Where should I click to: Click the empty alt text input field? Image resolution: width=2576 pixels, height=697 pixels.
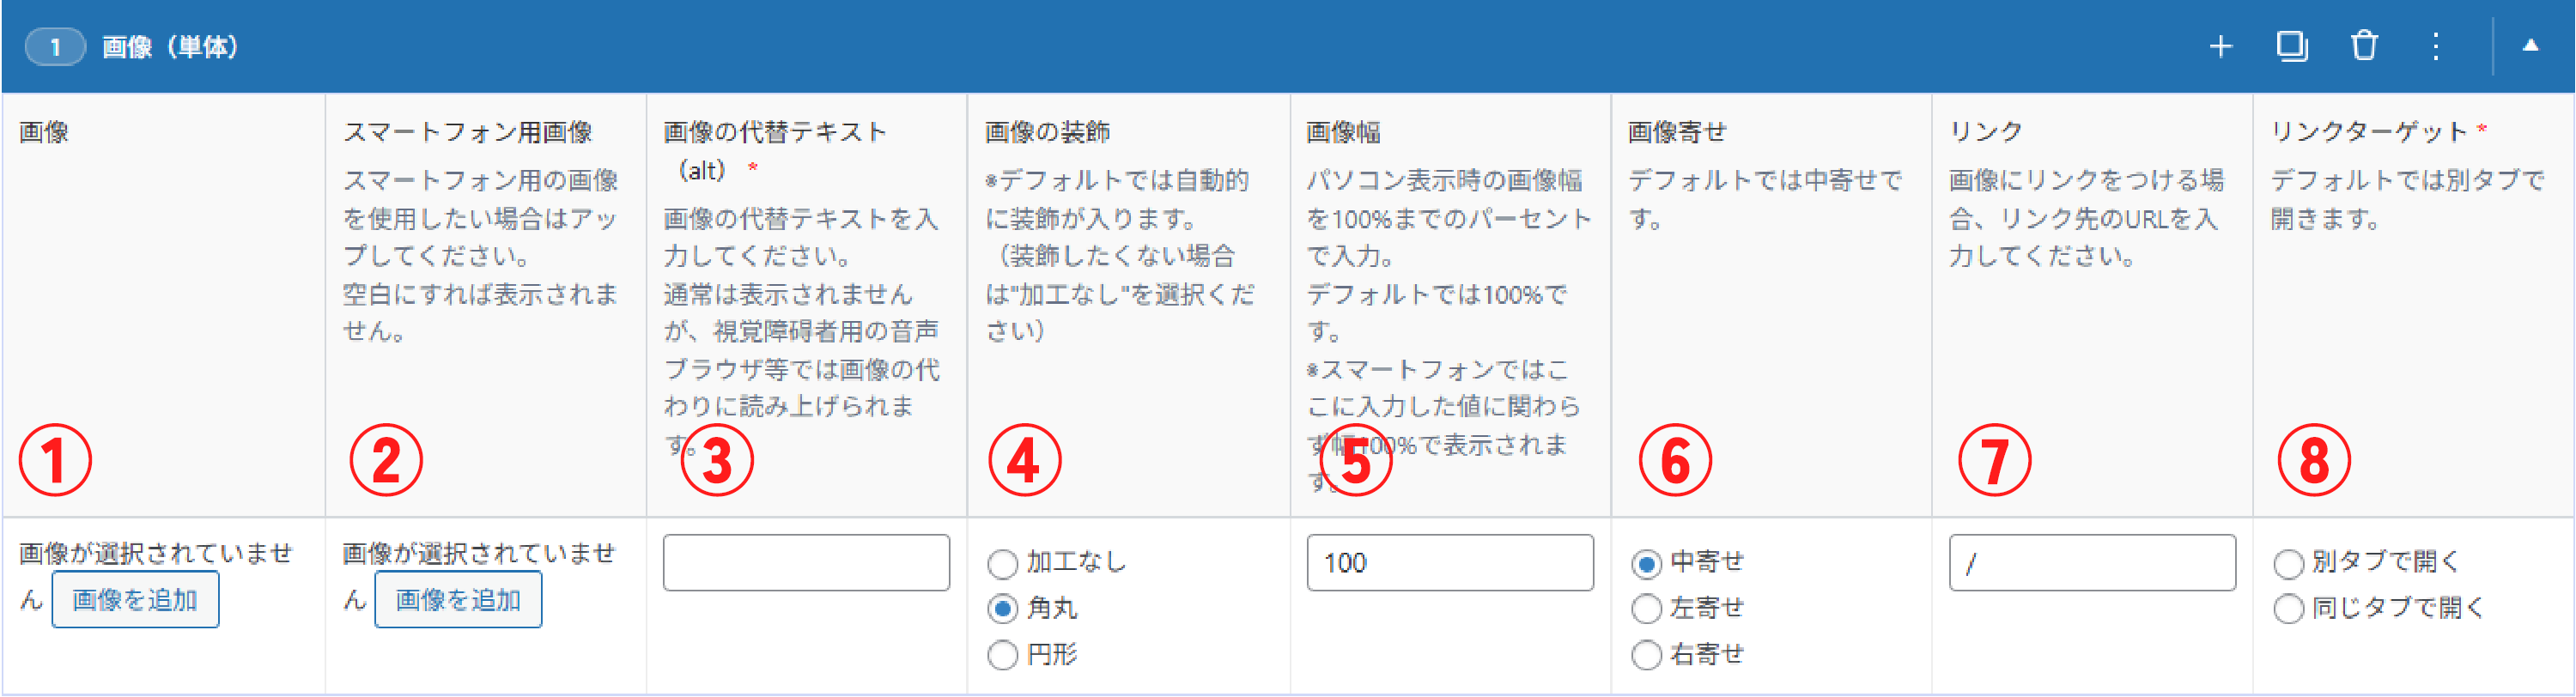click(805, 562)
